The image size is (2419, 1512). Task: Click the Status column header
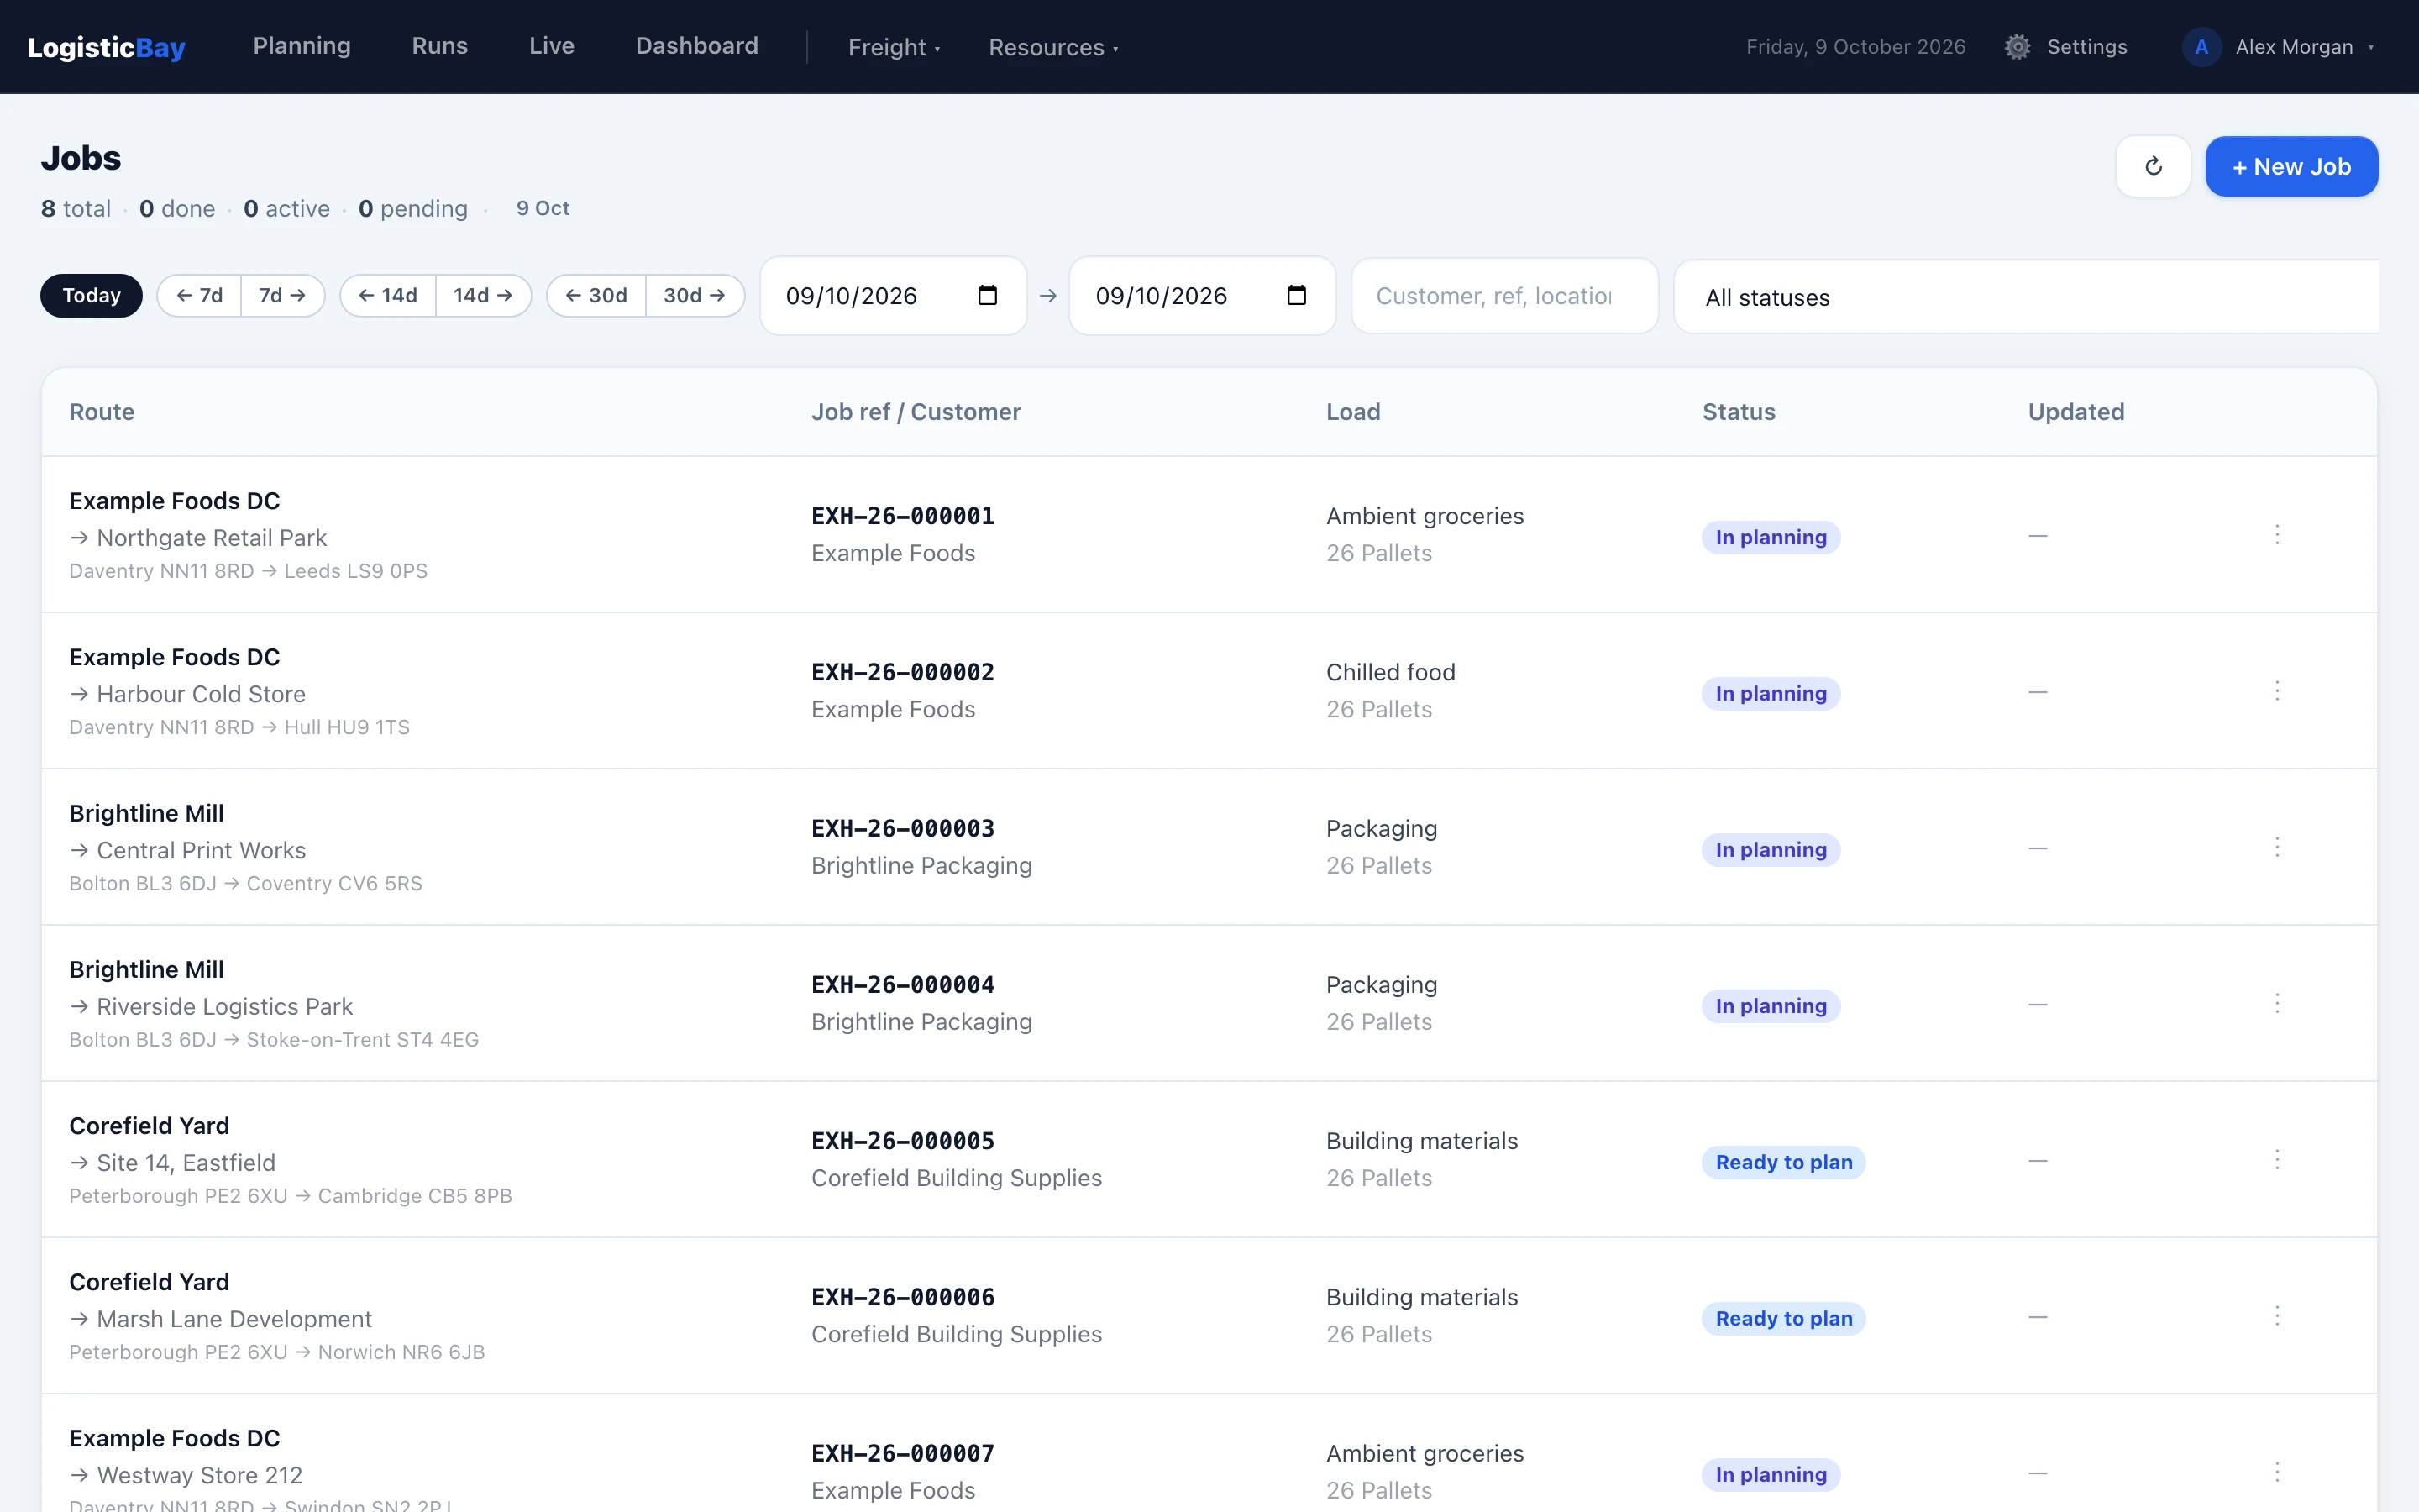tap(1739, 412)
